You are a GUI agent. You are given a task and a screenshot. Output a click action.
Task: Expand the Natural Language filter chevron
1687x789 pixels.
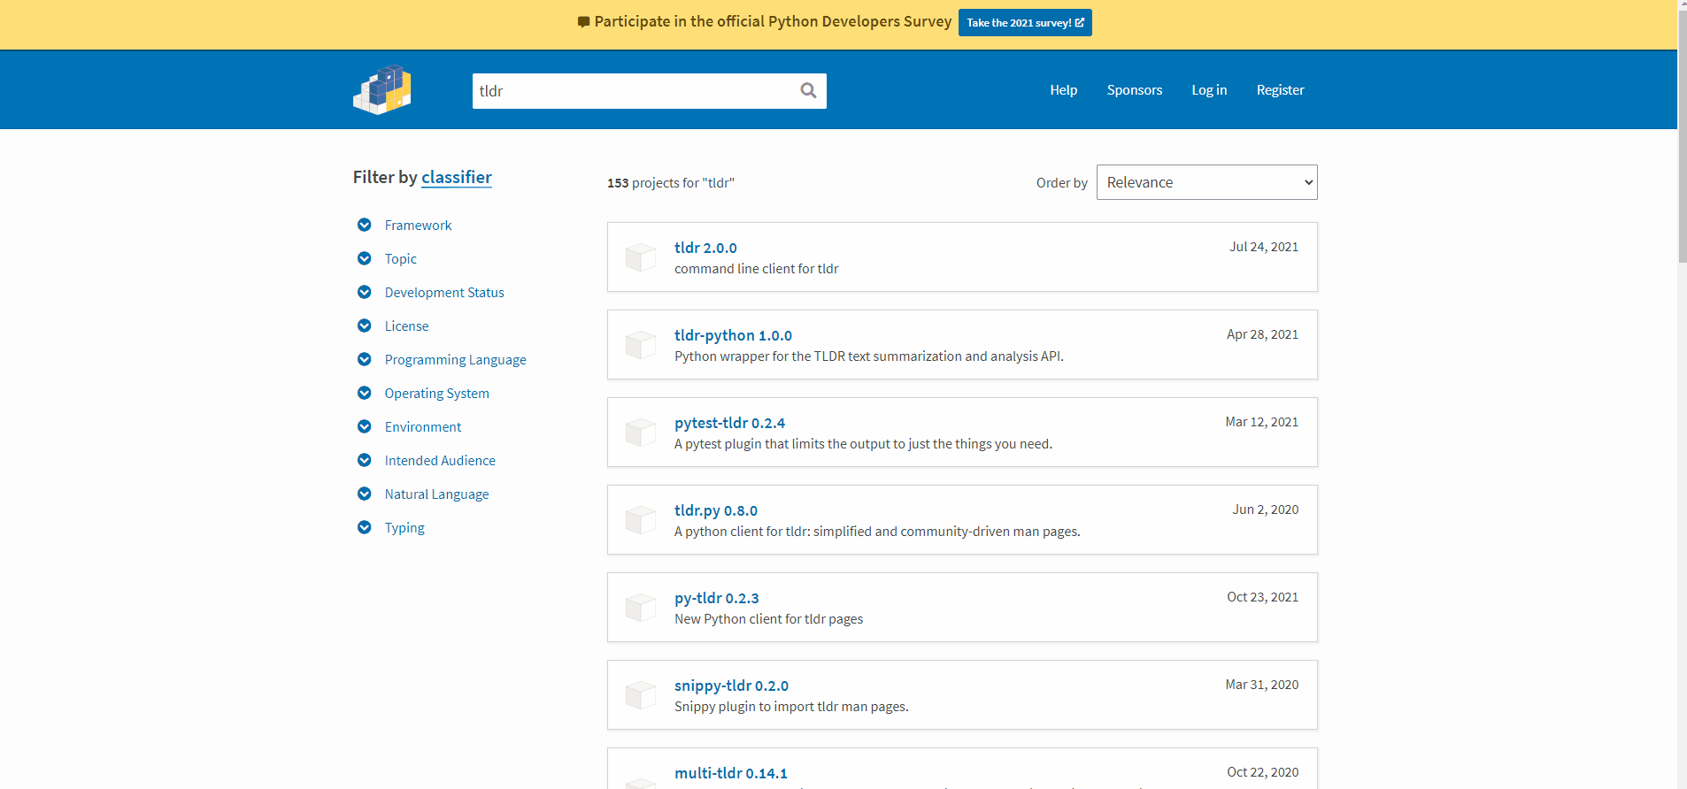[364, 494]
